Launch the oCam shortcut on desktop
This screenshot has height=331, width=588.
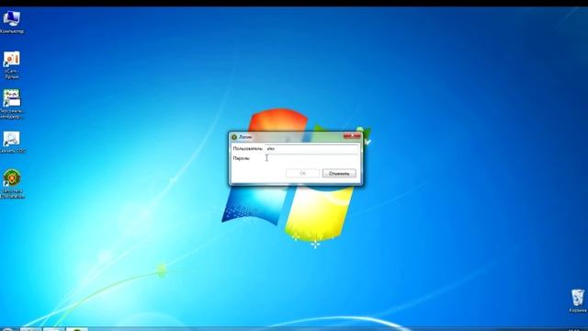12,59
